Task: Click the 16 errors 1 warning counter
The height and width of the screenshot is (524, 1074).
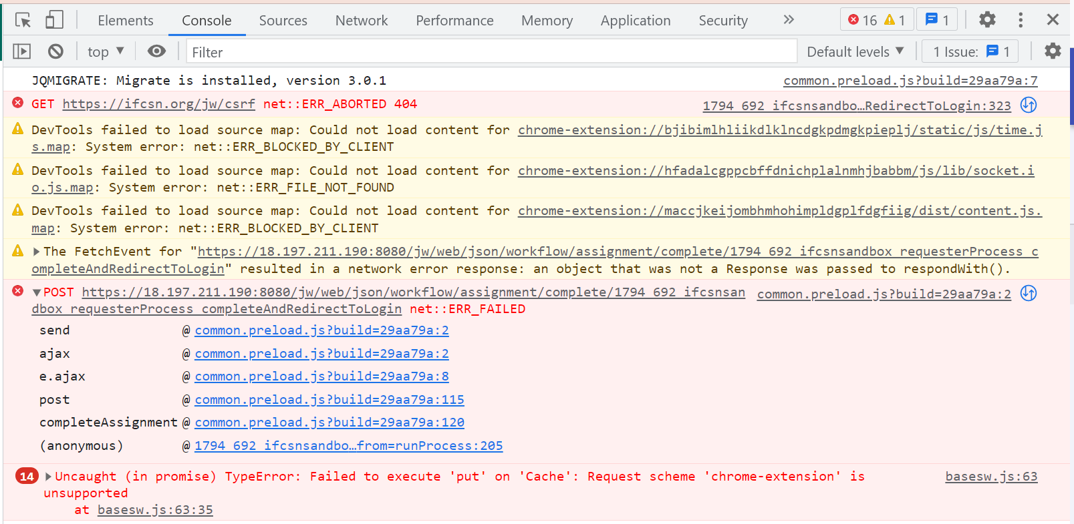Action: coord(876,20)
